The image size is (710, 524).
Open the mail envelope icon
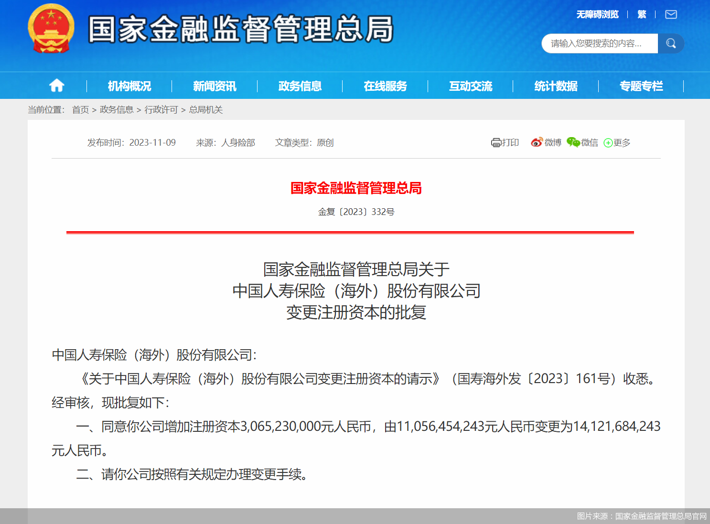pos(671,14)
